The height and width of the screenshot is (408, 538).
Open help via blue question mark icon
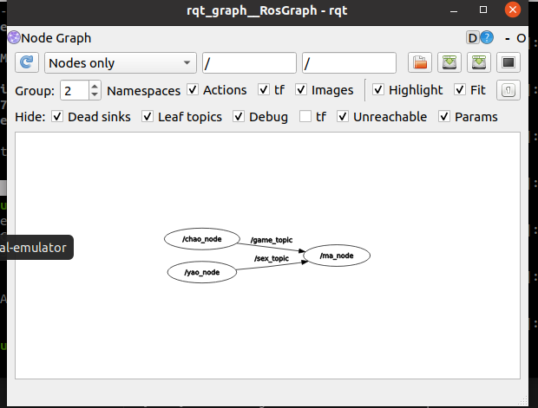coord(488,38)
